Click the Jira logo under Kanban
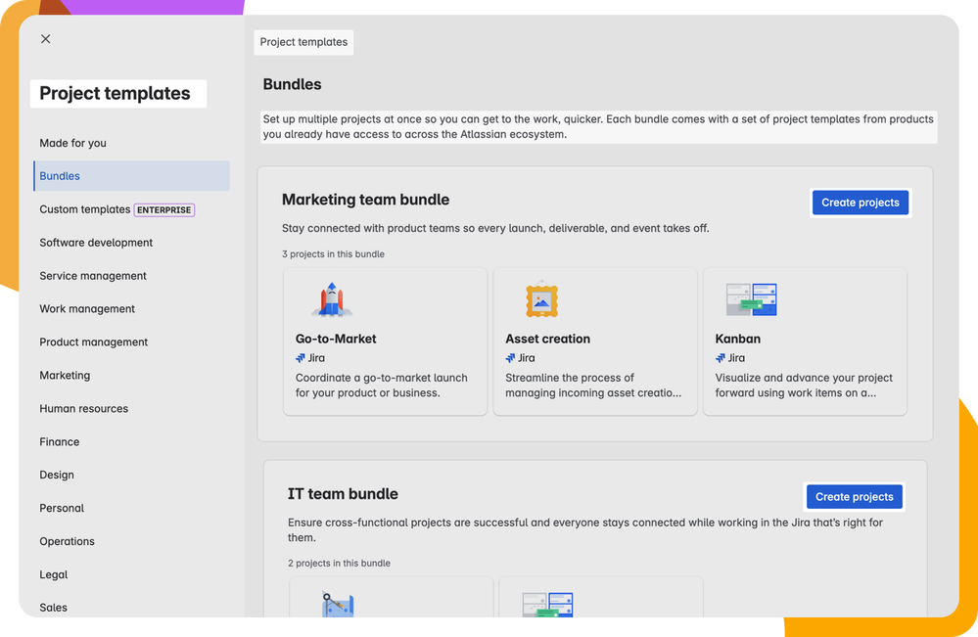This screenshot has width=978, height=637. point(721,358)
